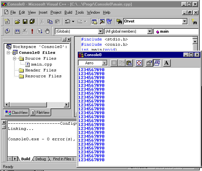Open the Console0 Properties icon
Image resolution: width=202 pixels, height=171 pixels.
[x=149, y=63]
